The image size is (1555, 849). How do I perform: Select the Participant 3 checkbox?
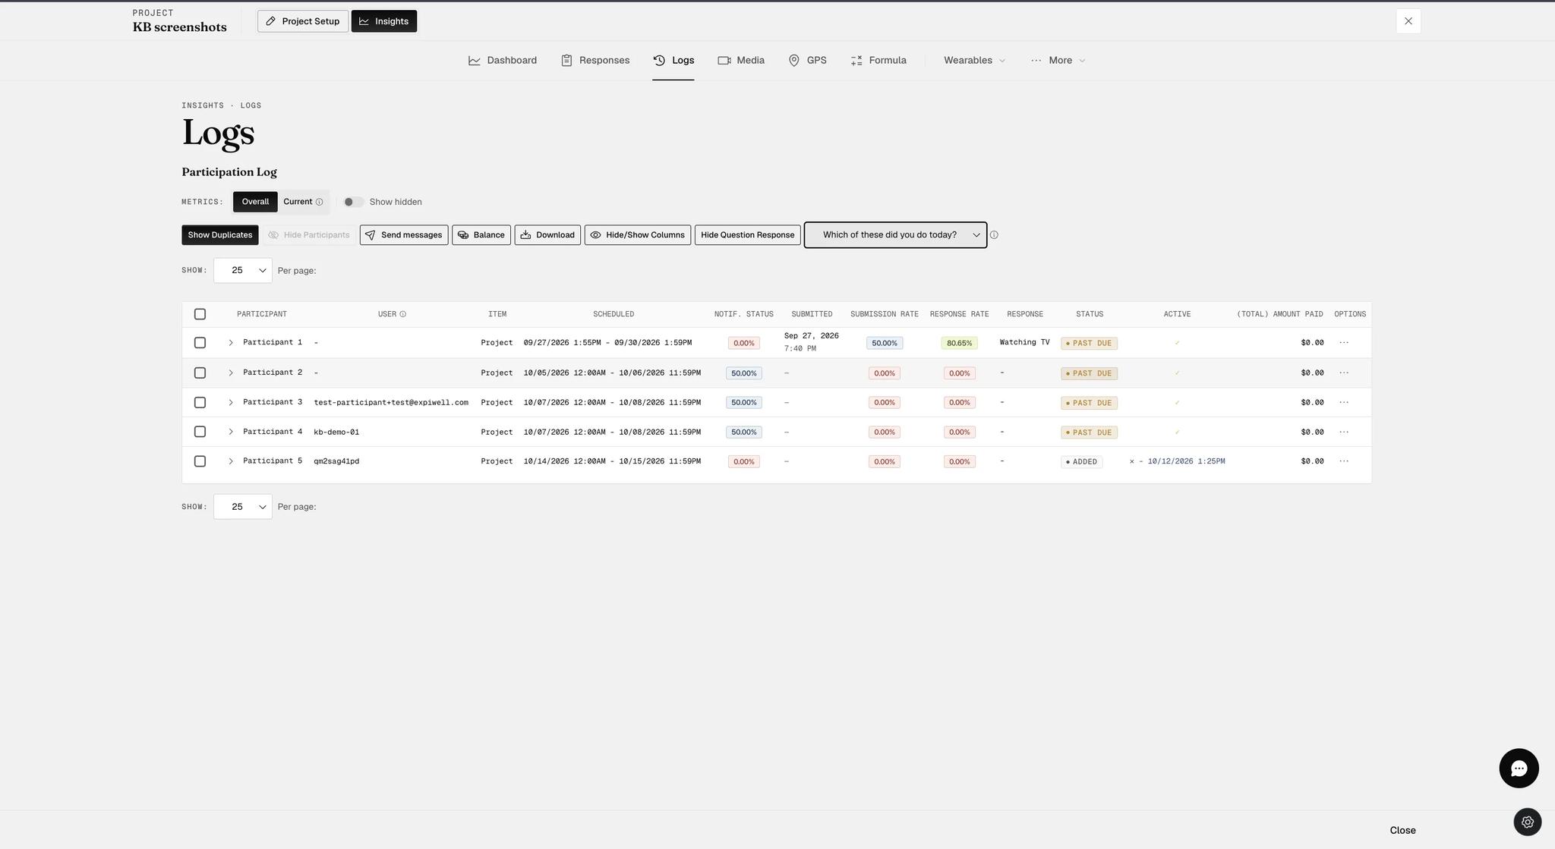pos(200,402)
